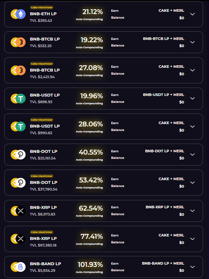
Task: Open the BNB-XRP LP pool with TVL $8,973.83
Action: (x=103, y=211)
